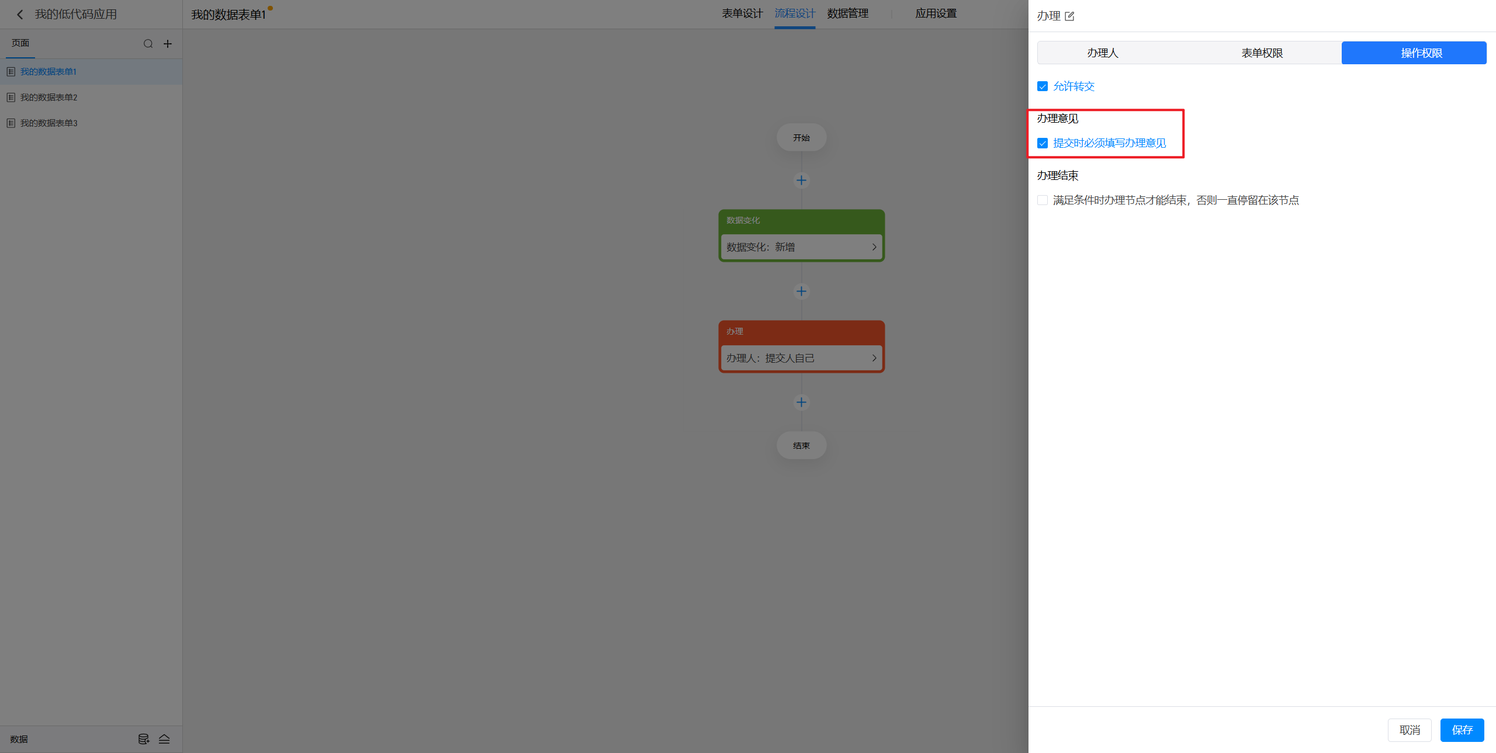The width and height of the screenshot is (1496, 753).
Task: Click the plus node above the 结束 node
Action: coord(801,402)
